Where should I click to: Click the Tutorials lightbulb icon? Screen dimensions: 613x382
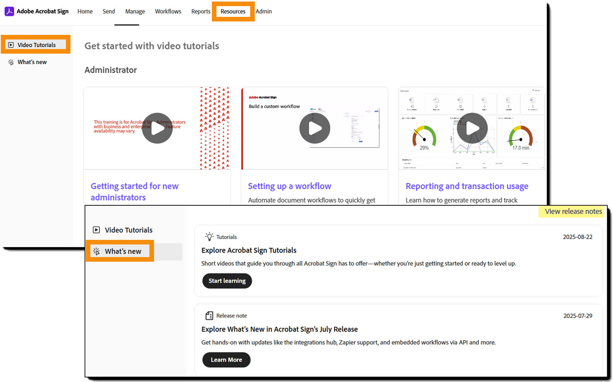click(x=209, y=236)
